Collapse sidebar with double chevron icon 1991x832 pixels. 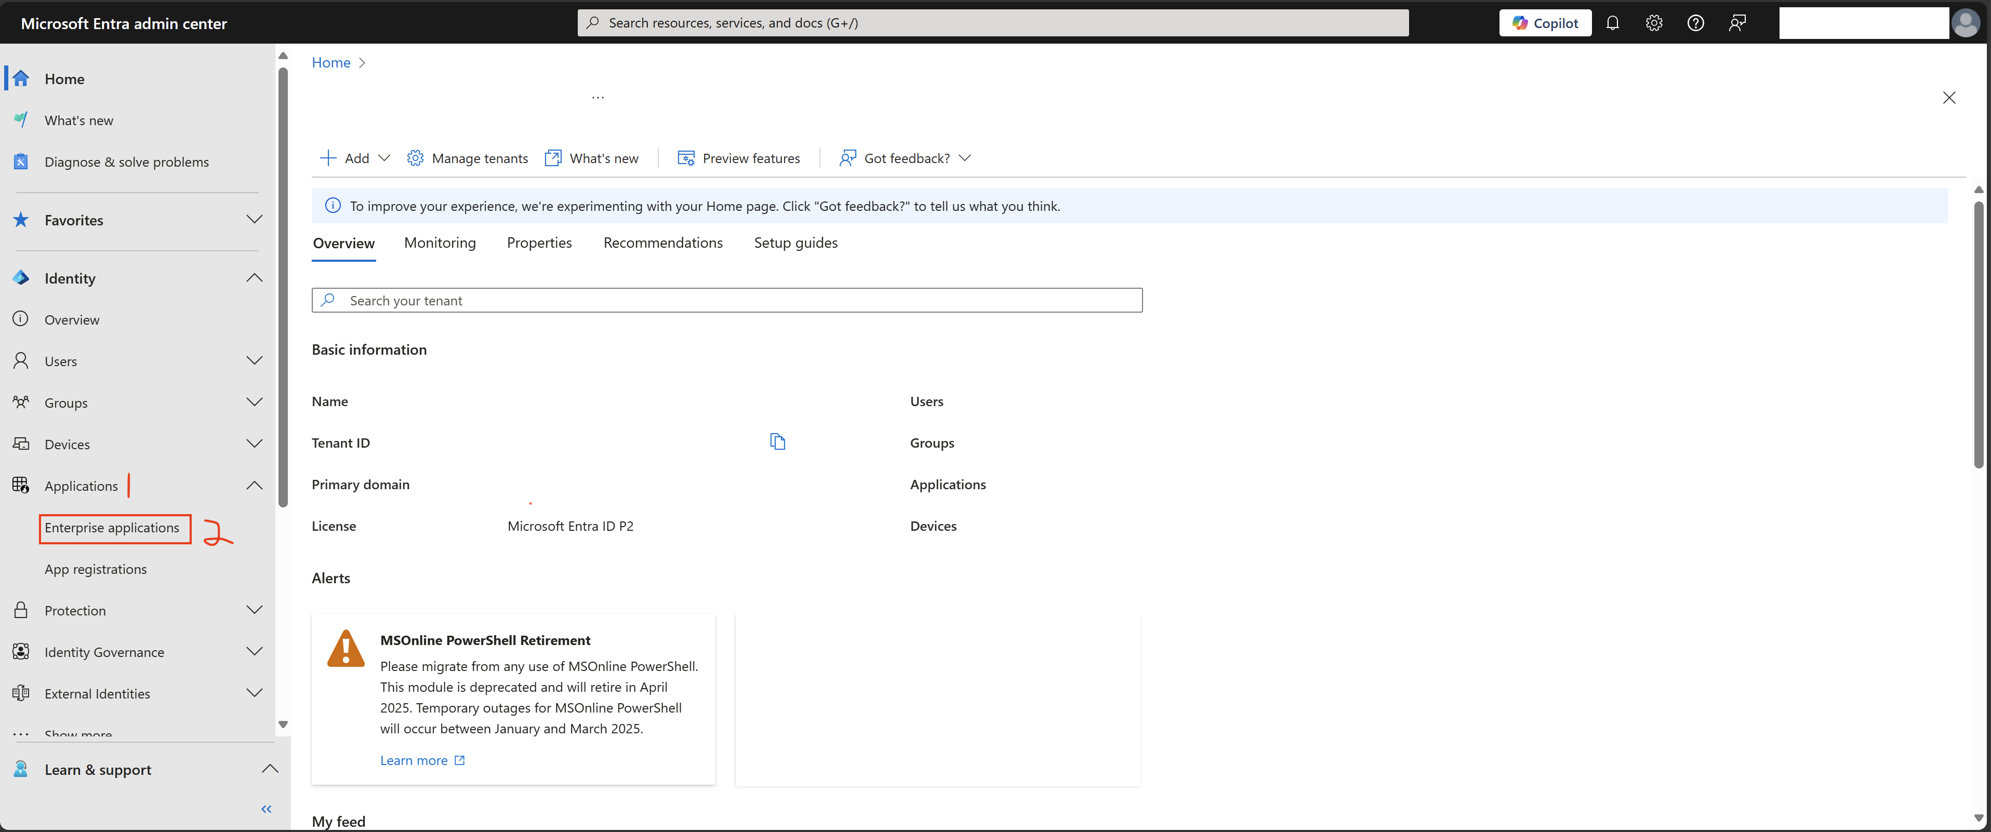pyautogui.click(x=267, y=809)
